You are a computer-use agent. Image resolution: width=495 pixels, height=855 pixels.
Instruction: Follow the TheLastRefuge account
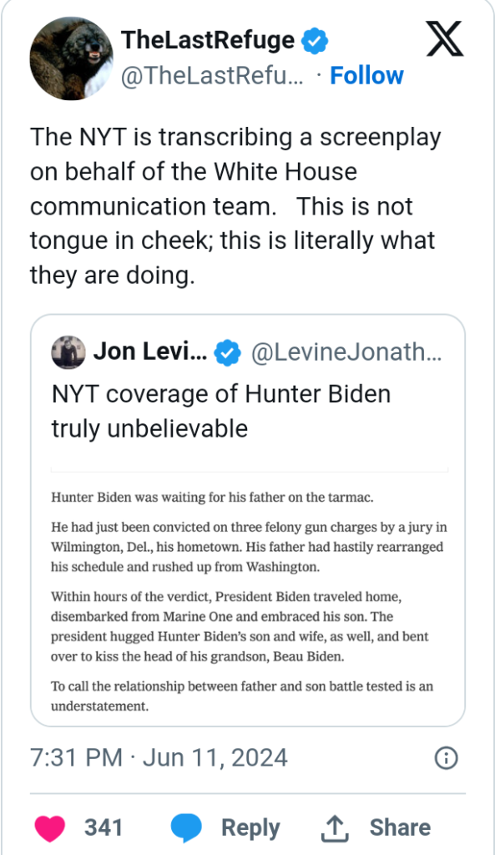tap(366, 75)
